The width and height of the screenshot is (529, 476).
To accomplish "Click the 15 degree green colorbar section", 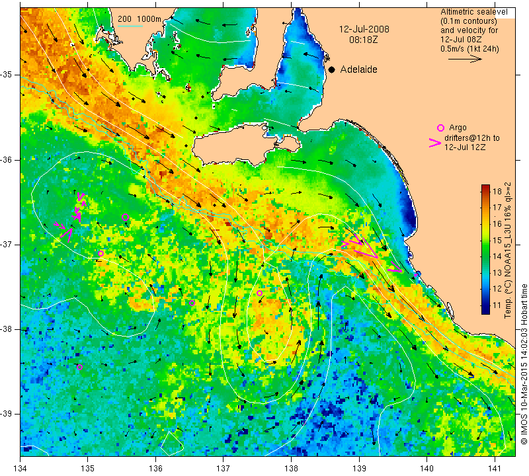I will (x=485, y=240).
